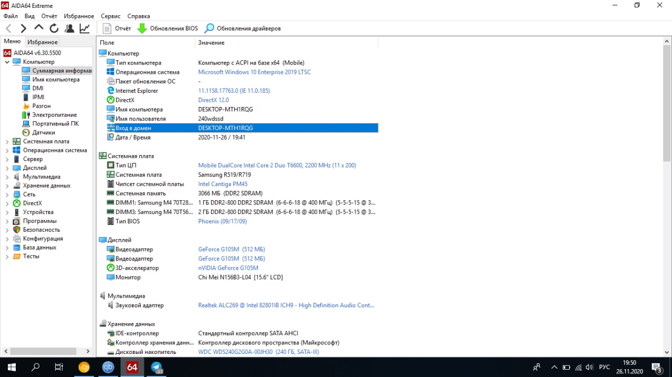
Task: Click Обновления BIOS toolbar button
Action: tap(168, 28)
